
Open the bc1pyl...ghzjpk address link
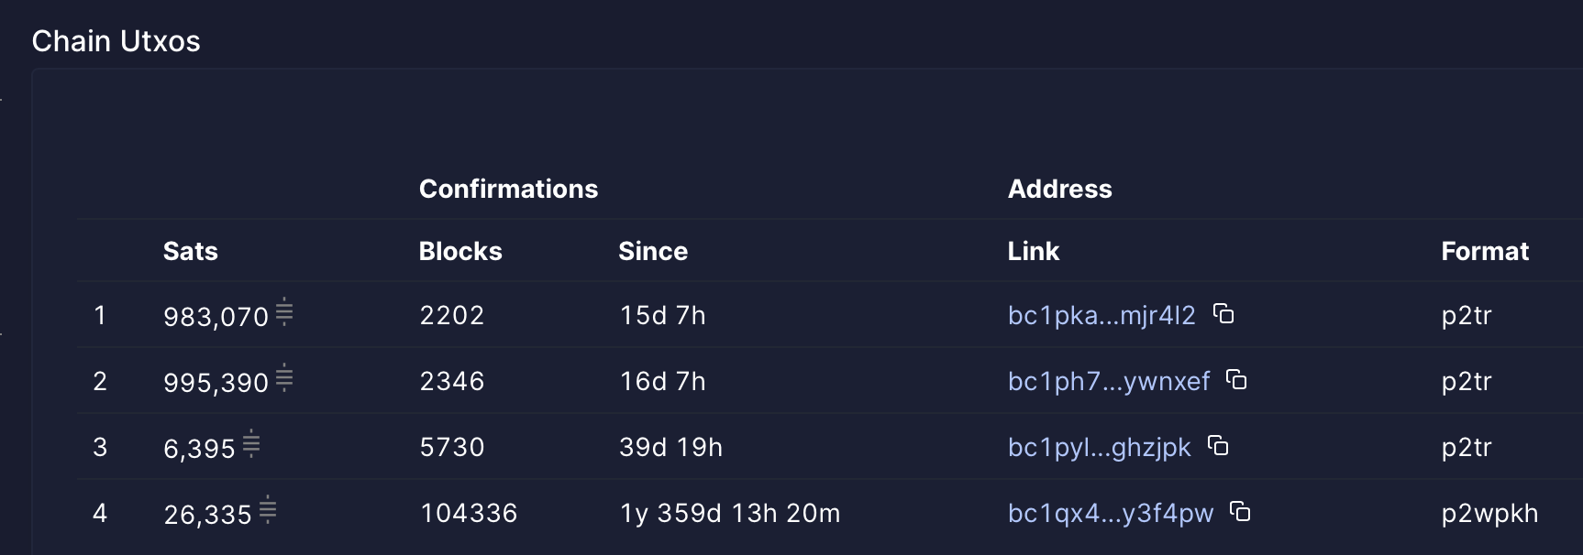[1099, 447]
